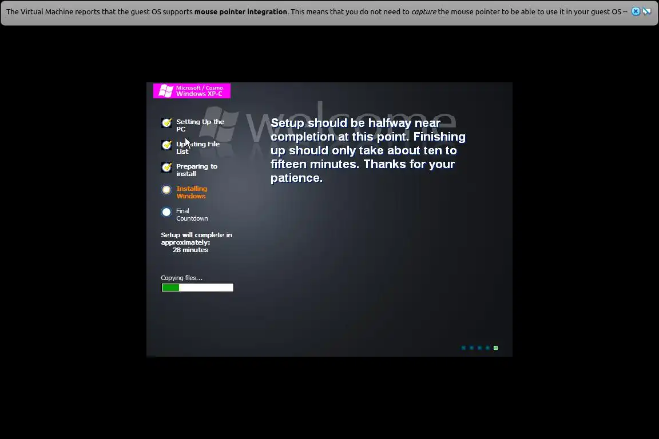The image size is (659, 439).
Task: Click the 'Copying files...' status text
Action: (x=181, y=278)
